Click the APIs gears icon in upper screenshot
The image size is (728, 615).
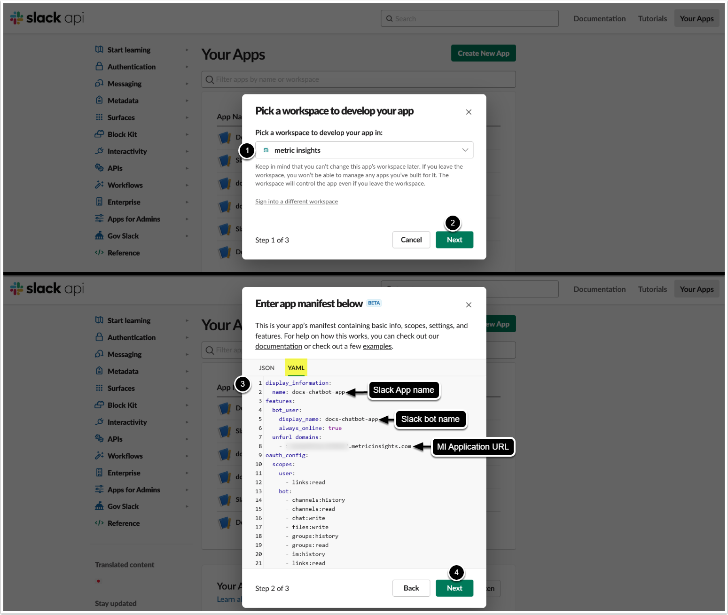point(99,168)
